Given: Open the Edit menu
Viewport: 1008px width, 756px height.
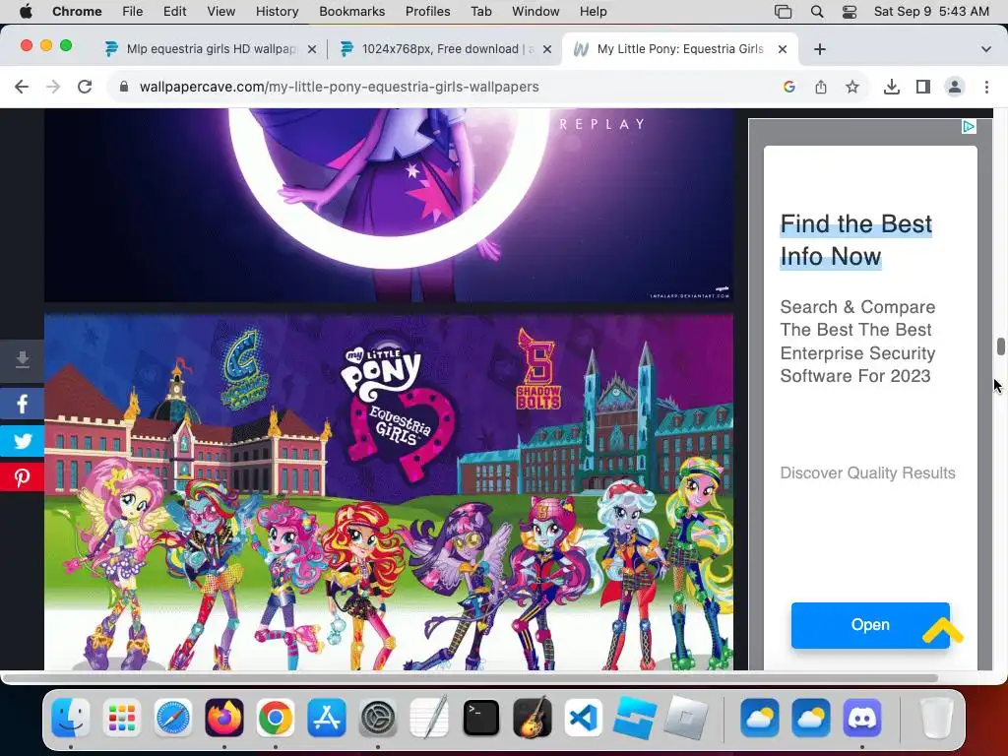Looking at the screenshot, I should click(x=174, y=12).
